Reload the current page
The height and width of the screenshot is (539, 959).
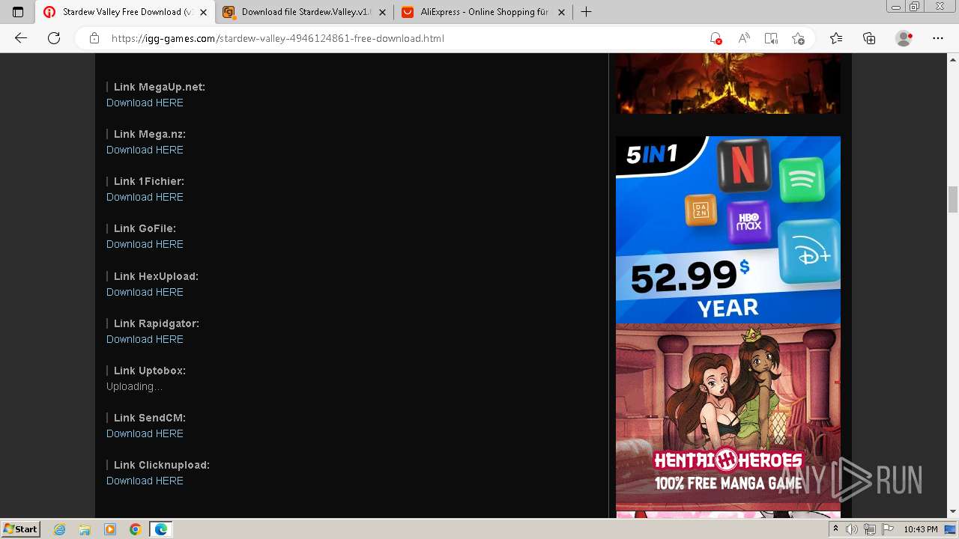[54, 38]
